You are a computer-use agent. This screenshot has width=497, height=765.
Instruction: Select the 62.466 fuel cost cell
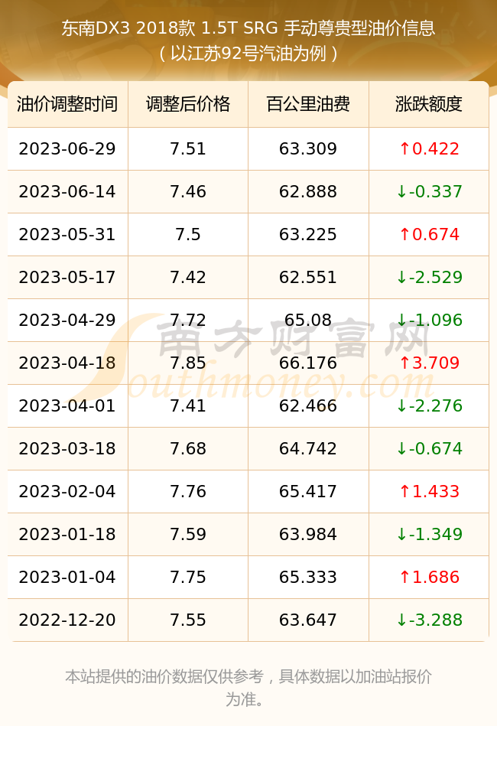click(308, 406)
